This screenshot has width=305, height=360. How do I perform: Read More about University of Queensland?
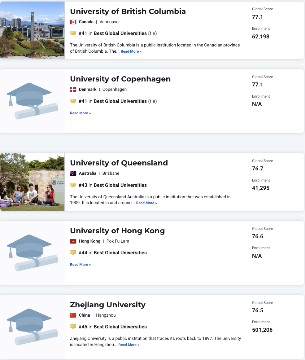click(146, 203)
